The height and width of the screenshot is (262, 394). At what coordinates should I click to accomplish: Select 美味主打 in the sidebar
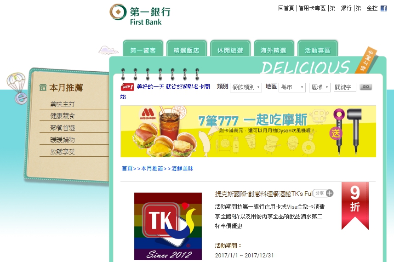63,104
